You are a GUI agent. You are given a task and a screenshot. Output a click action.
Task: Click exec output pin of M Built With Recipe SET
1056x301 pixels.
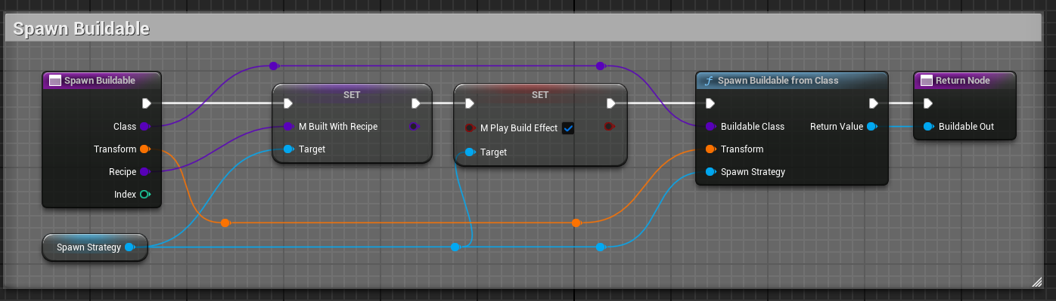(416, 103)
